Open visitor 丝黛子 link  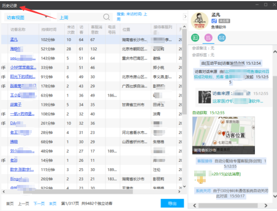point(16,105)
